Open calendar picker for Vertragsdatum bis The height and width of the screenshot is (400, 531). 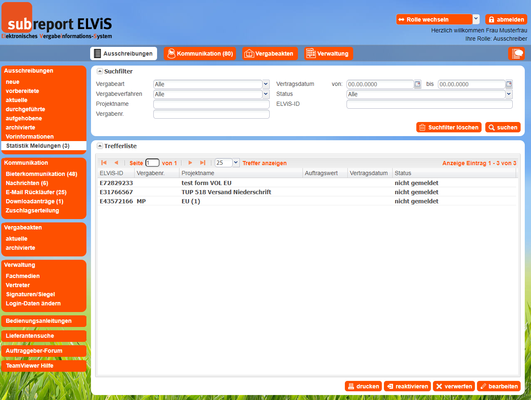tap(509, 84)
